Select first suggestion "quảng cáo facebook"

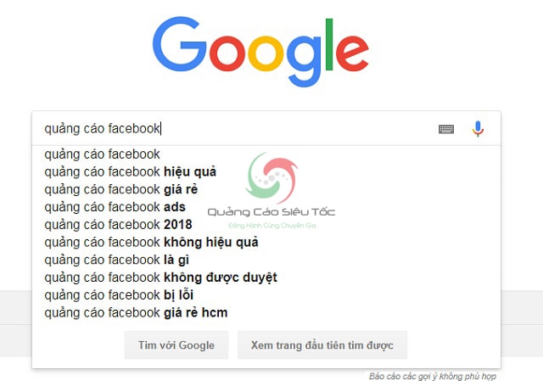pyautogui.click(x=102, y=154)
